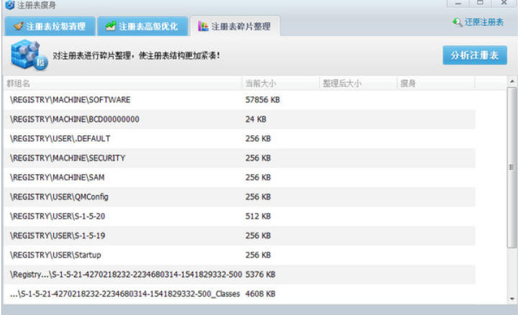Screen dimensions: 518x315
Task: Click the large blue registry defrag cube icon
Action: pyautogui.click(x=27, y=55)
